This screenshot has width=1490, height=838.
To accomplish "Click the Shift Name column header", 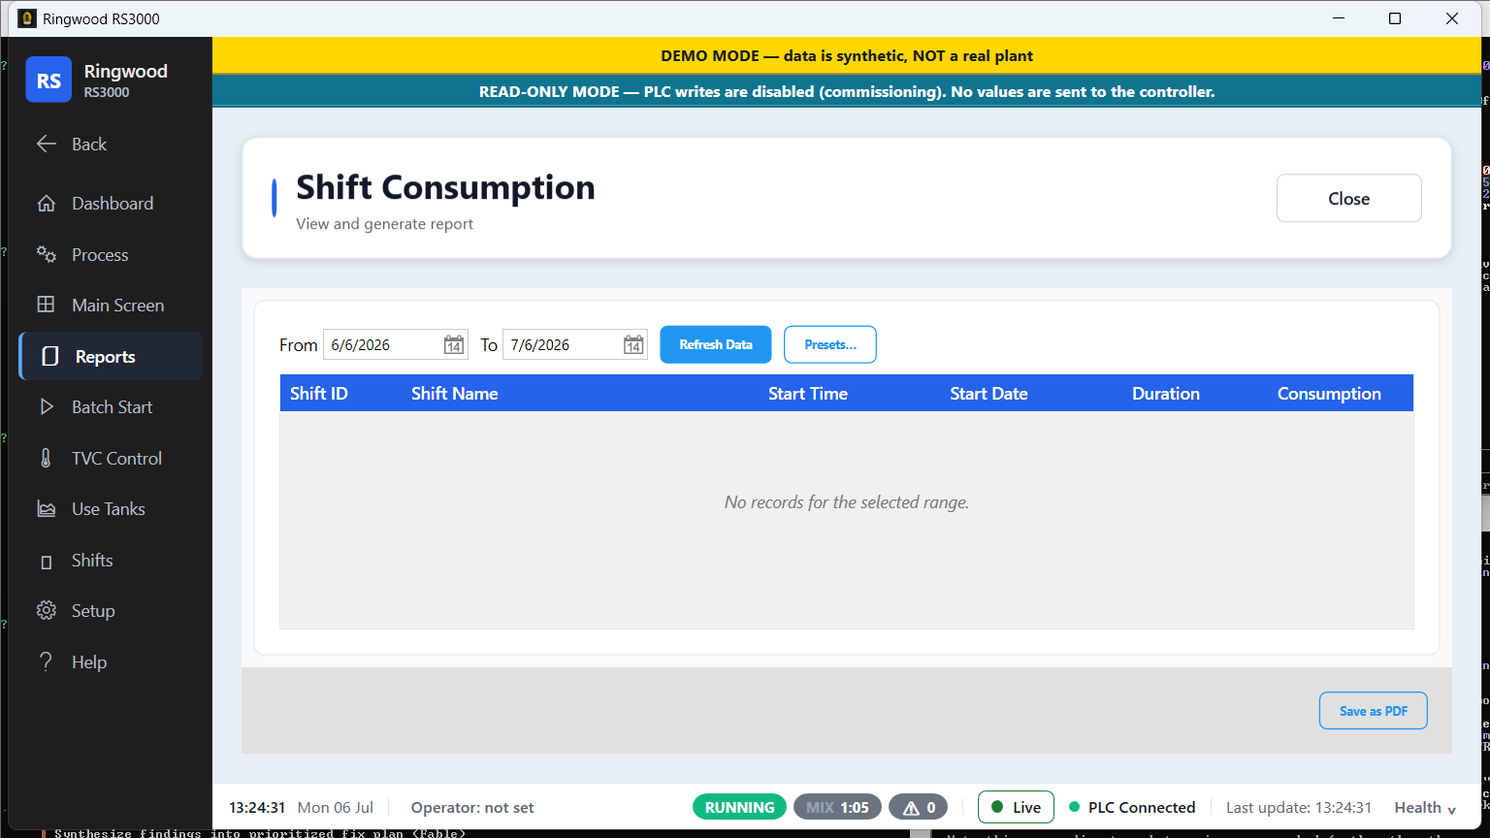I will pyautogui.click(x=454, y=394).
